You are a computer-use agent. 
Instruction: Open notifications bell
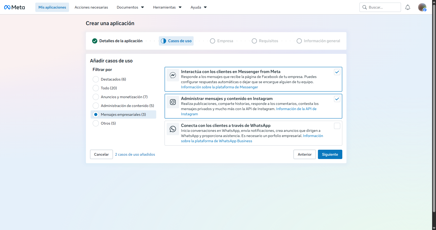[408, 7]
